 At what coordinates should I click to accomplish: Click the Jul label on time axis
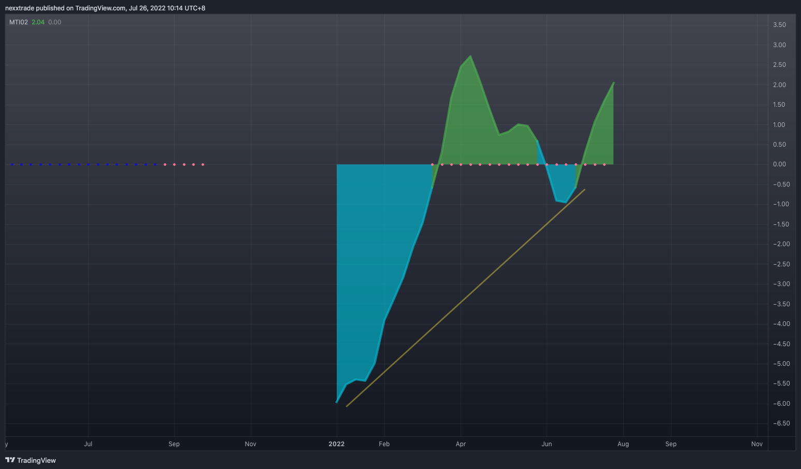click(88, 444)
